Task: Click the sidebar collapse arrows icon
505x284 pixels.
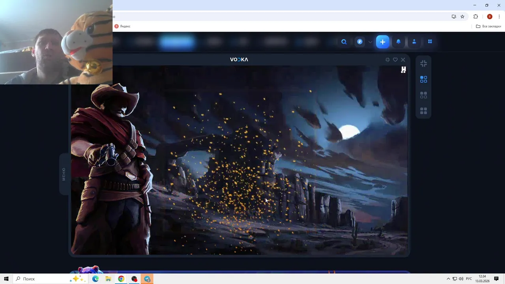Action: [423, 64]
